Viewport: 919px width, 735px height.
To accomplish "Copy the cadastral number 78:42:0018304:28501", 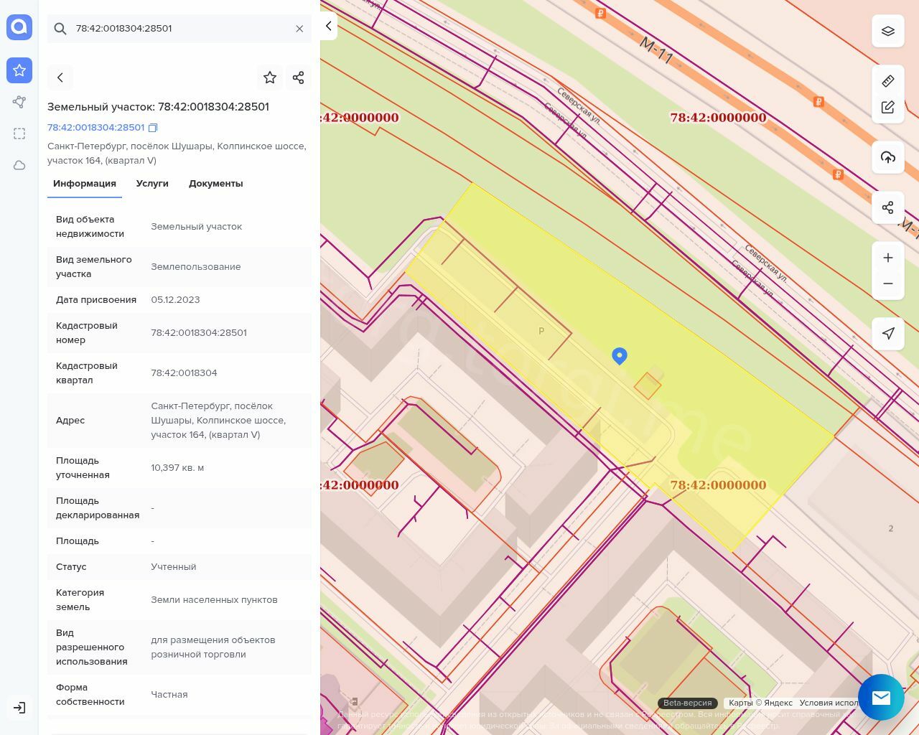I will coord(153,128).
